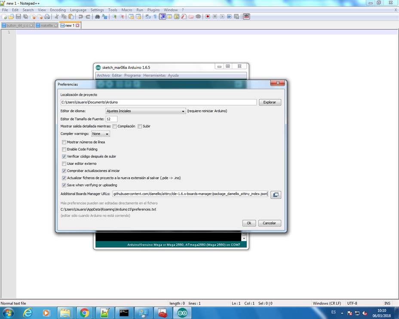Click the Cancelar button in Preferencias
Viewport: 399px width, 319px height.
(270, 223)
